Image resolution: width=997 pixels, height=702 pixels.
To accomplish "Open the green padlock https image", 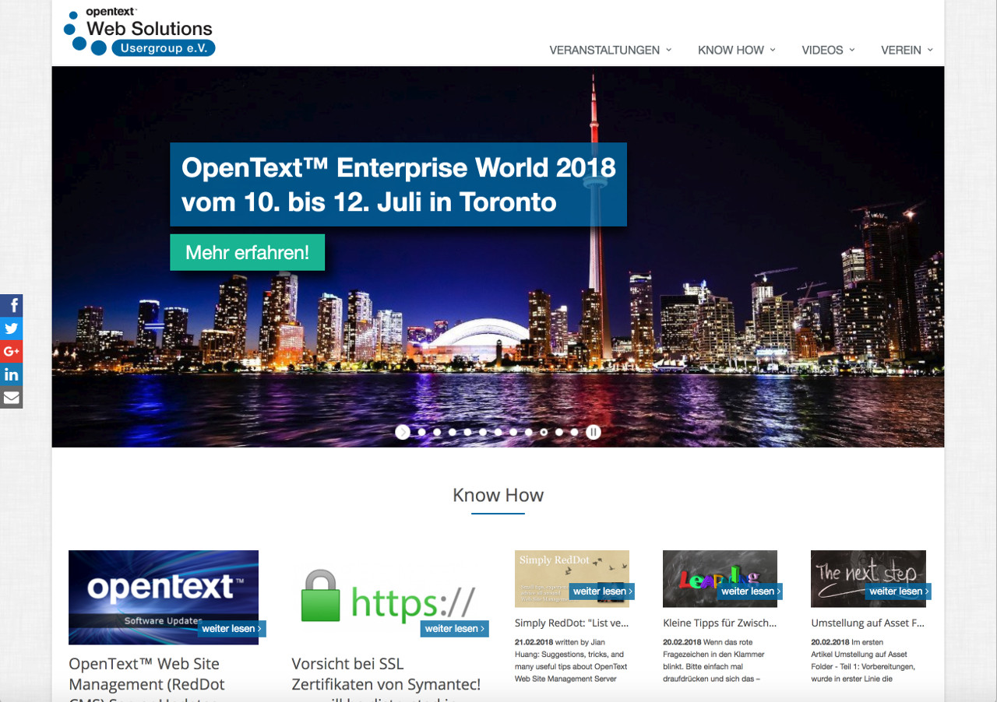I will [x=387, y=598].
